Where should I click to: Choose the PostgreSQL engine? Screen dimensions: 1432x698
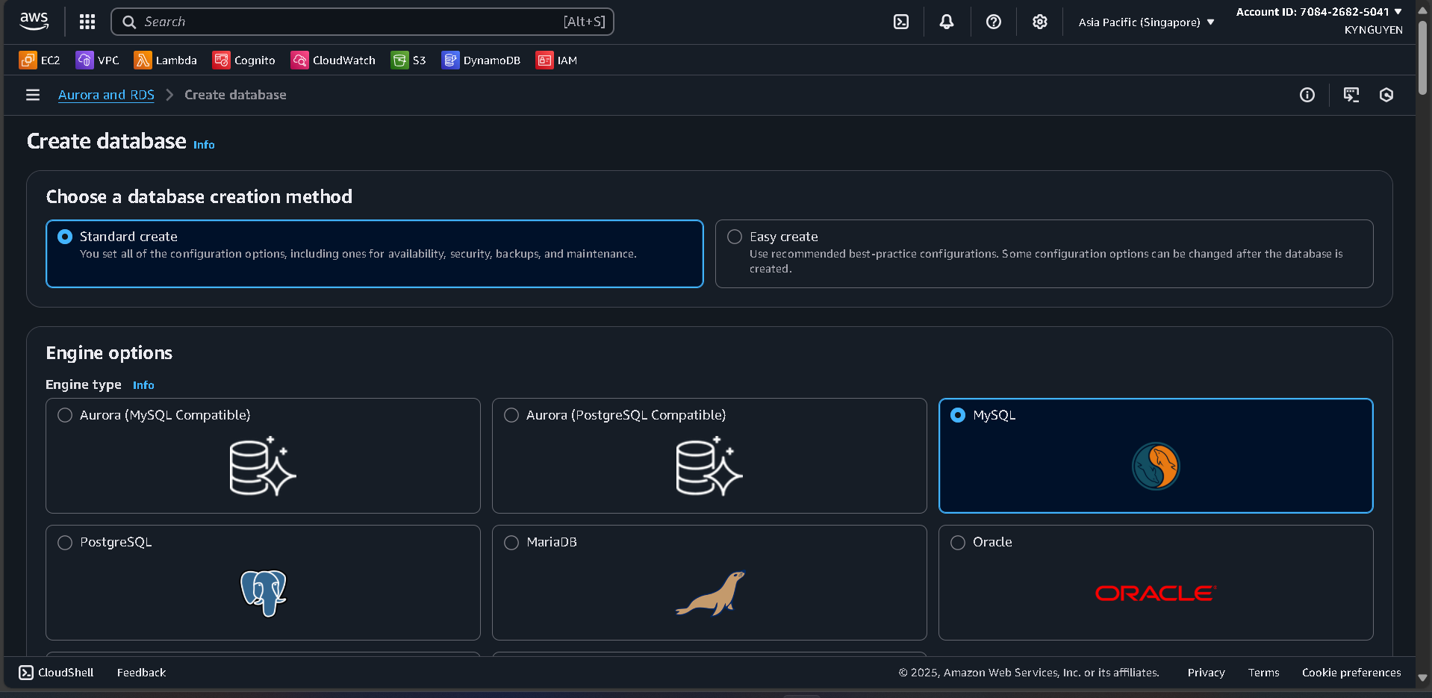tap(65, 543)
